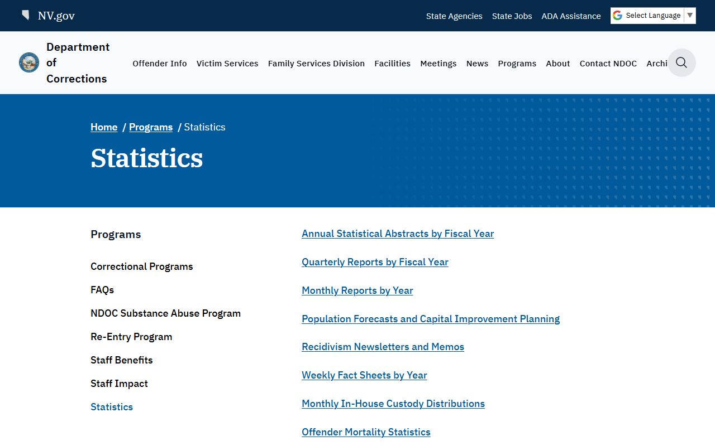Screen dimensions: 715x446
Task: Open Population Forecasts and Capital Improvement Planning
Action: click(431, 319)
